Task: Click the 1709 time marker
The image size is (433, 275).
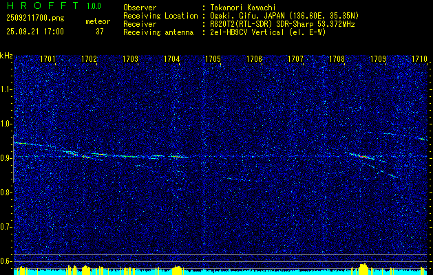Action: 378,58
